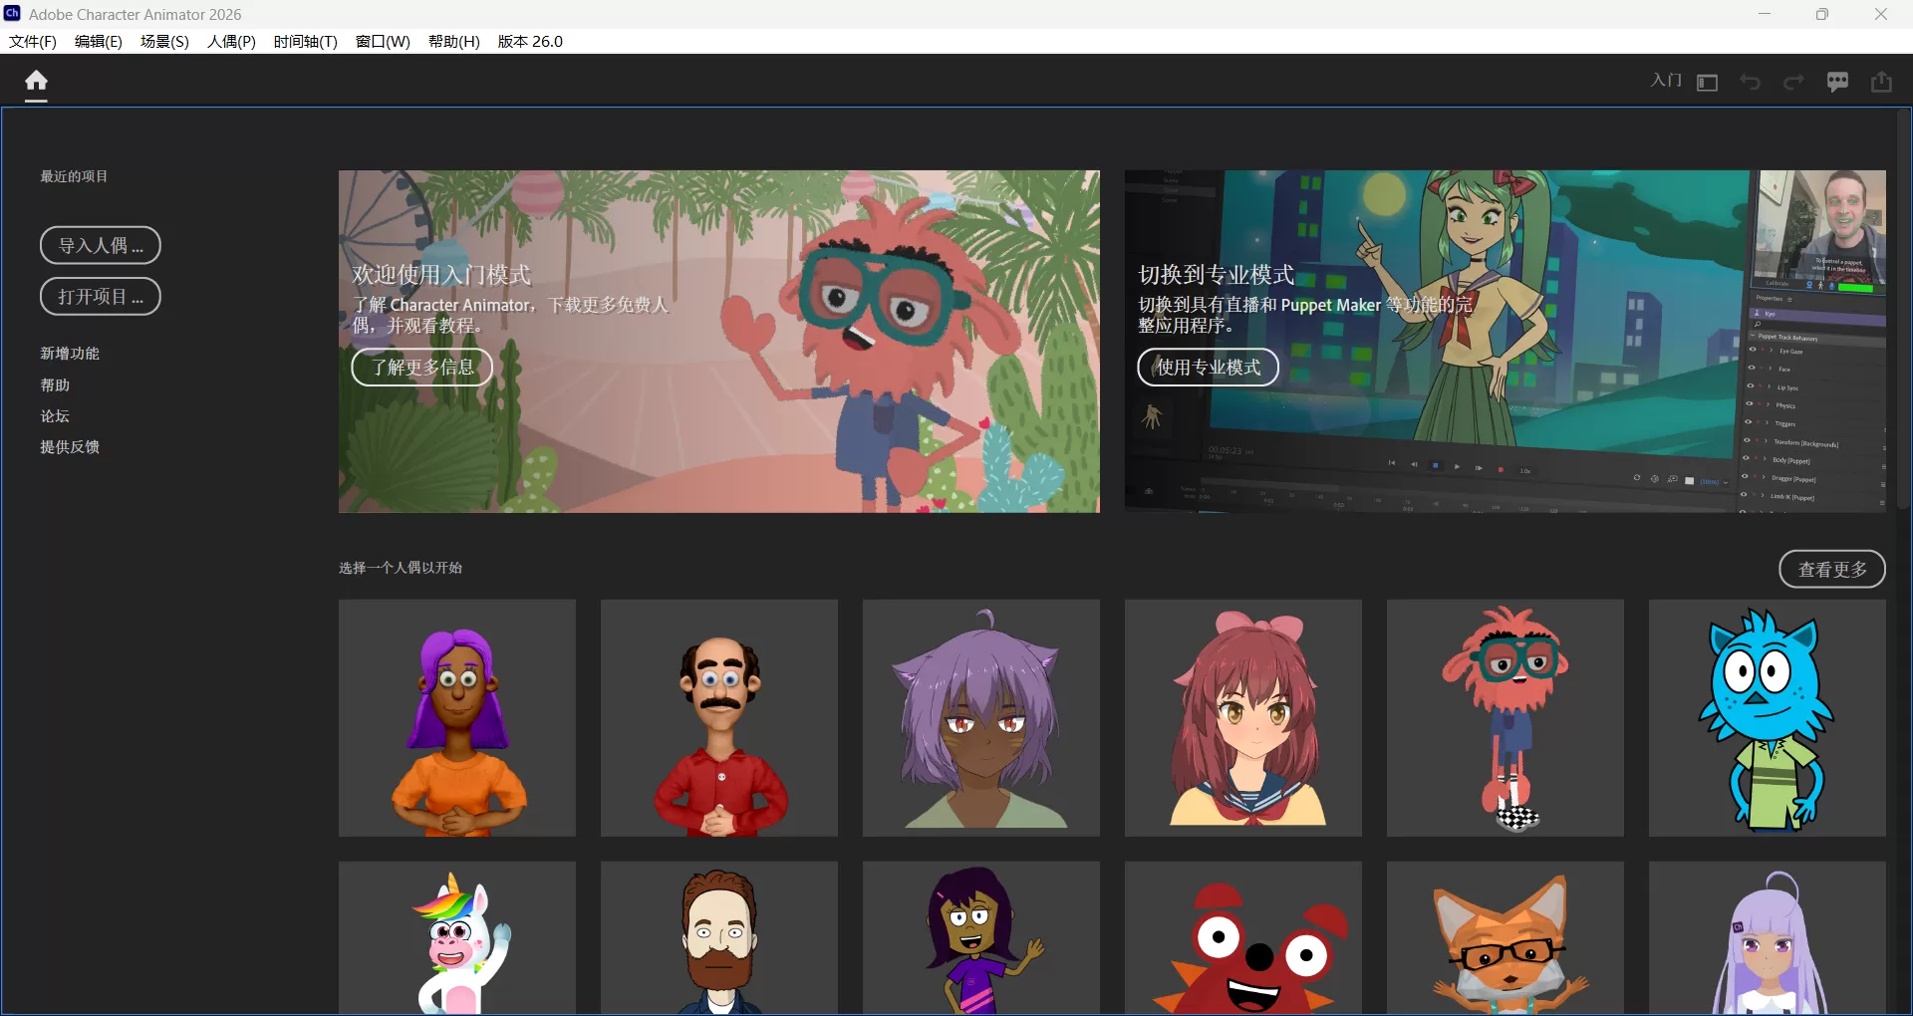Screen dimensions: 1913x1016
Task: Click the workspace panel icon next to 入门
Action: pos(1708,83)
